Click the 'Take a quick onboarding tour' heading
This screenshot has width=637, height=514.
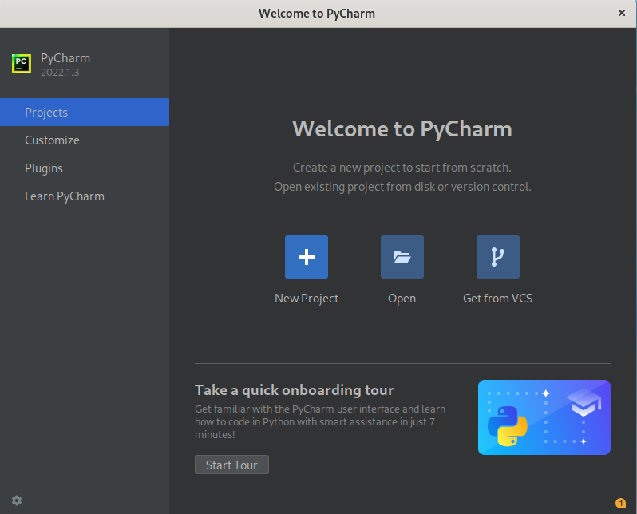(294, 390)
